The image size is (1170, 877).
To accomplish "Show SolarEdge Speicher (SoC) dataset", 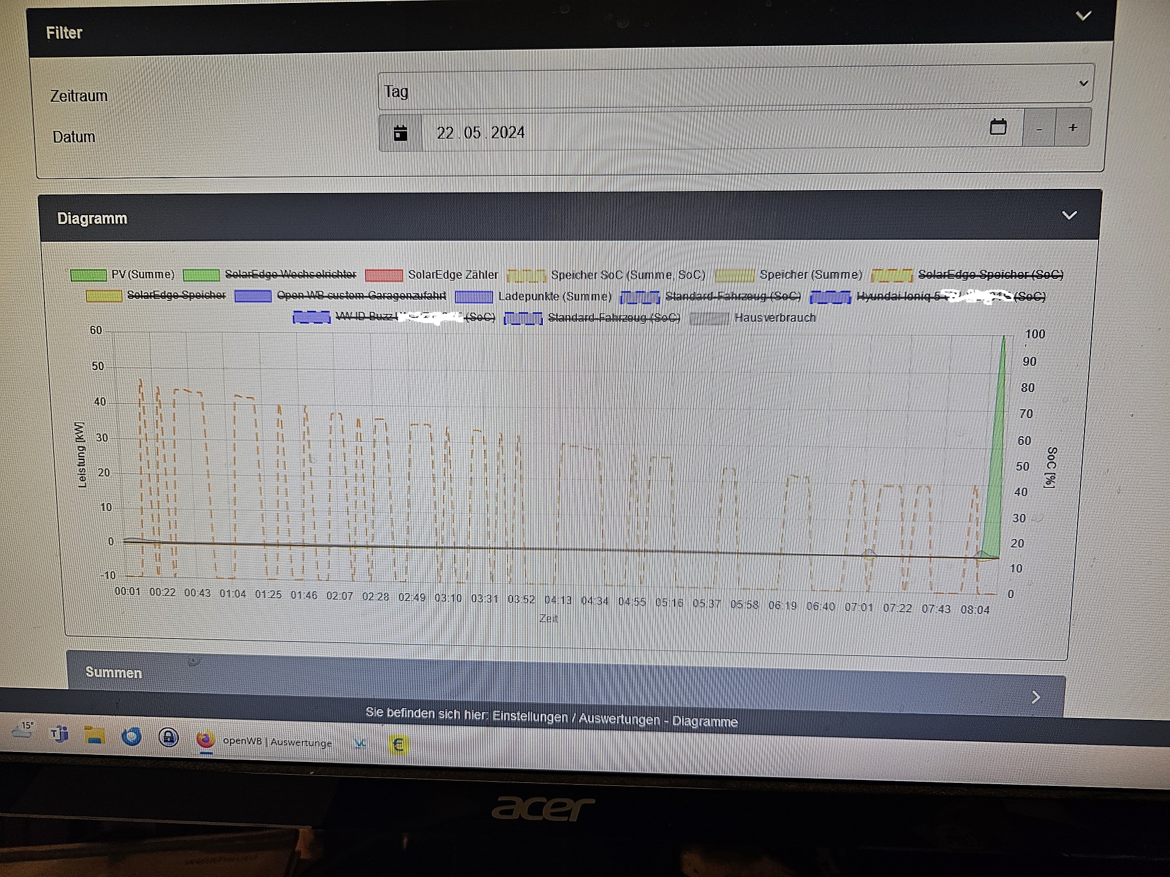I will pyautogui.click(x=967, y=274).
